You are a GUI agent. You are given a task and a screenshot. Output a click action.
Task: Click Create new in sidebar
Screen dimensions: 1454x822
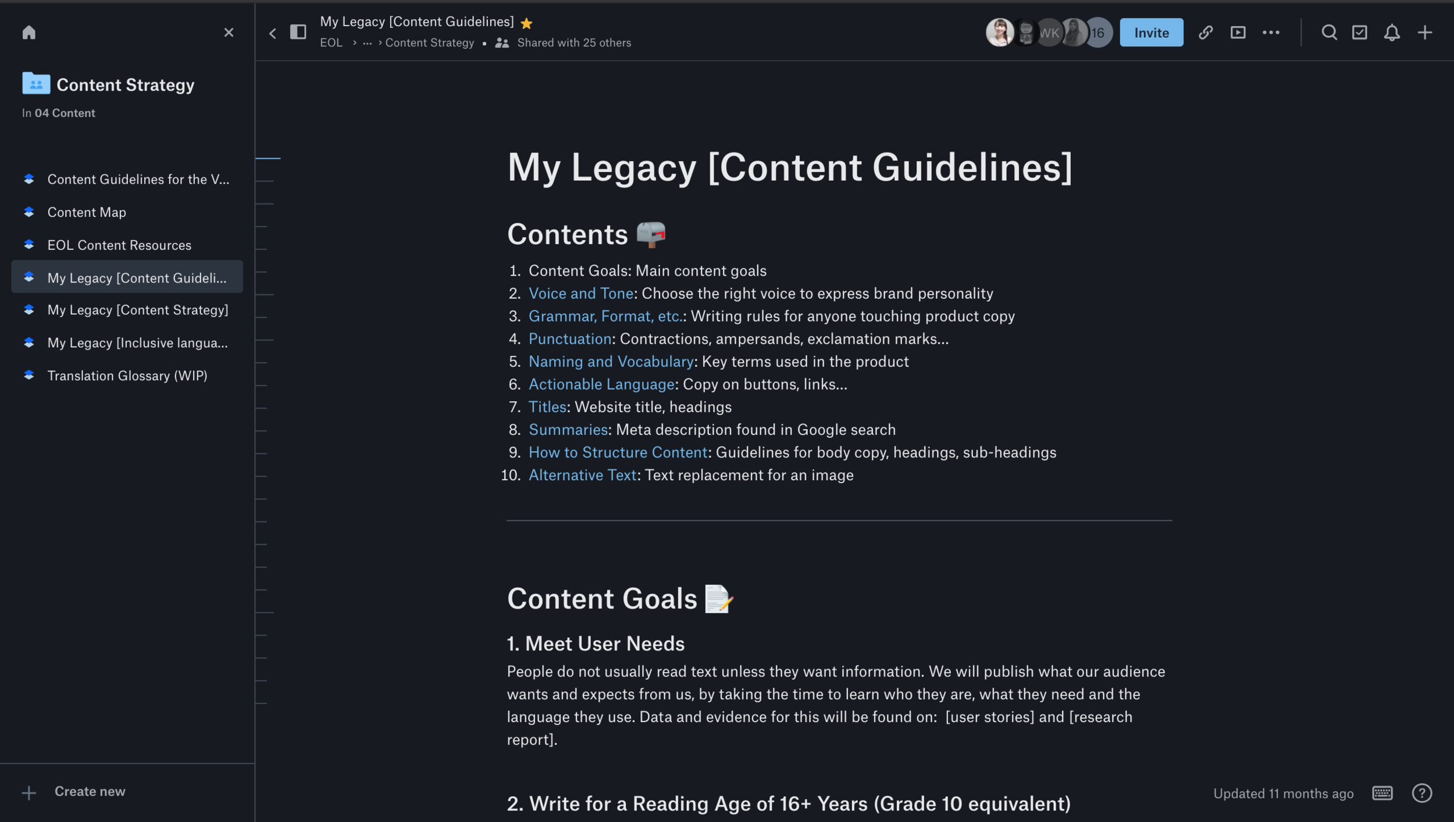coord(73,792)
